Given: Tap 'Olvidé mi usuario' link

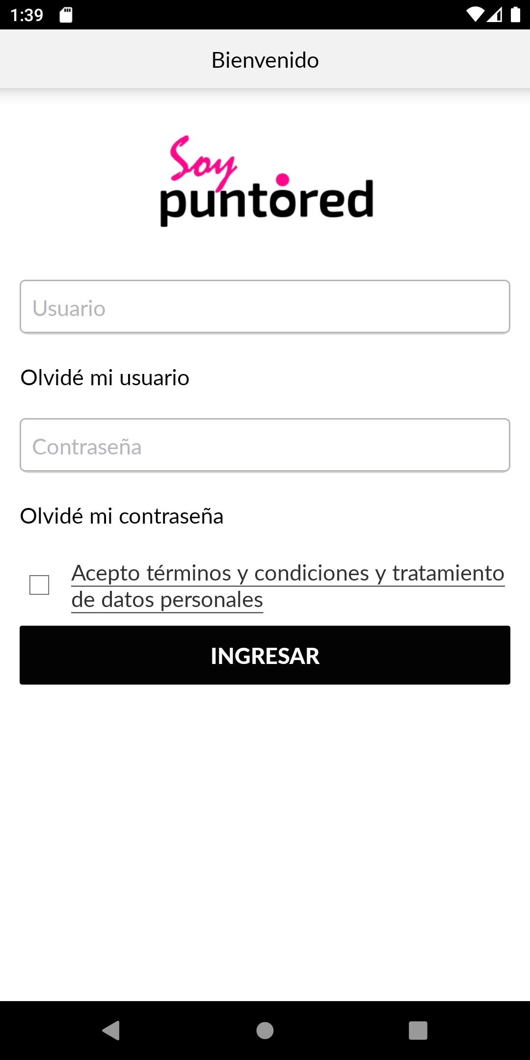Looking at the screenshot, I should [105, 378].
